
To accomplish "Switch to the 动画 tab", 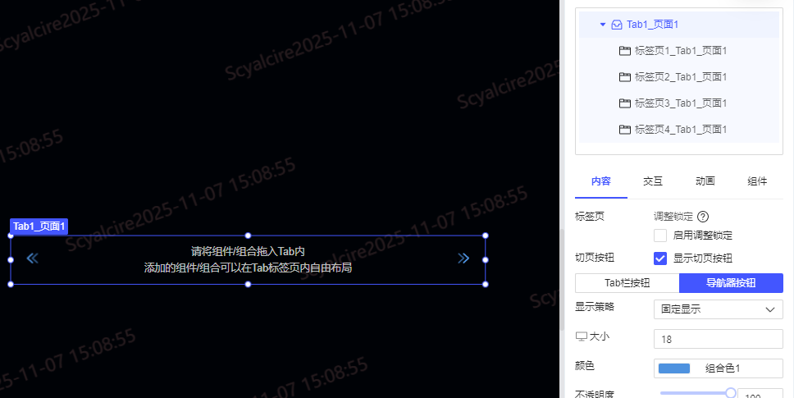I will pos(705,181).
